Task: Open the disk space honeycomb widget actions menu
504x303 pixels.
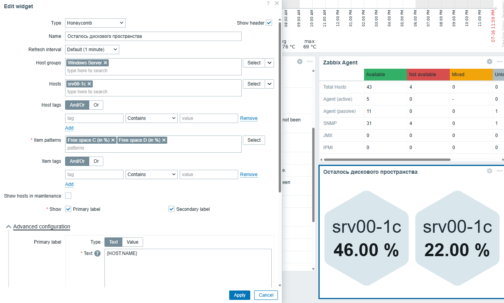Action: pos(500,171)
